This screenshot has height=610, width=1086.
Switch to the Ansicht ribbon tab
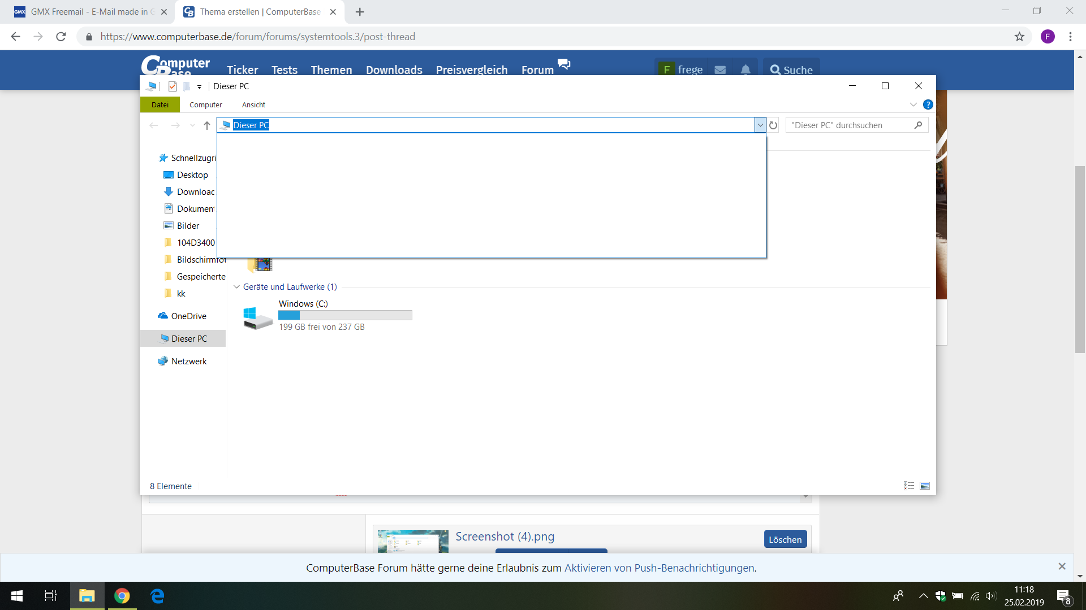click(253, 104)
